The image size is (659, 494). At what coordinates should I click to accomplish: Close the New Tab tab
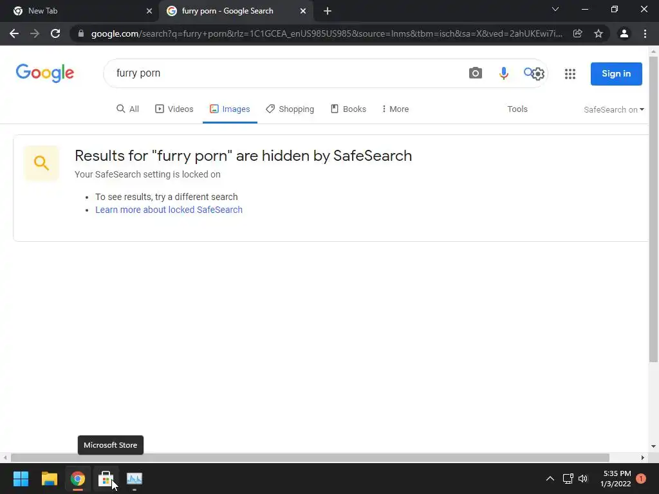(x=149, y=11)
